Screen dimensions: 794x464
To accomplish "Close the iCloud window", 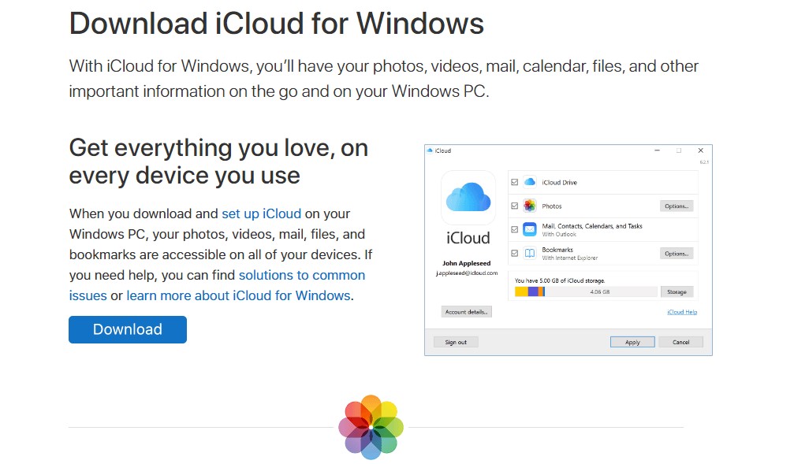I will click(701, 150).
